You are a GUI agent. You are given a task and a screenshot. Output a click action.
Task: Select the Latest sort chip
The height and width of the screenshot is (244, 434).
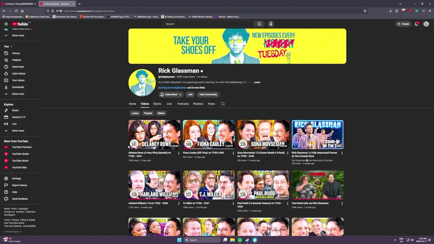coord(135,113)
